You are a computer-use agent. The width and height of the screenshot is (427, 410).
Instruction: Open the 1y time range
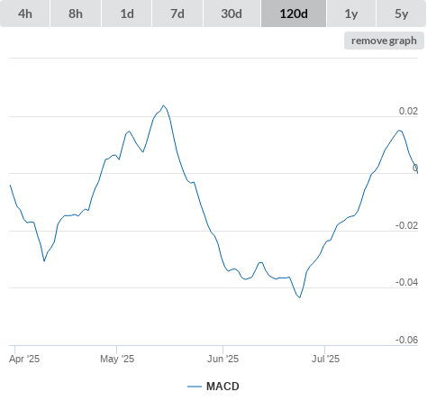pos(351,14)
